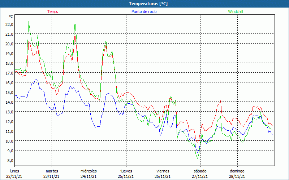Click the 26/11/21 date label
The width and height of the screenshot is (289, 180).
point(163,176)
